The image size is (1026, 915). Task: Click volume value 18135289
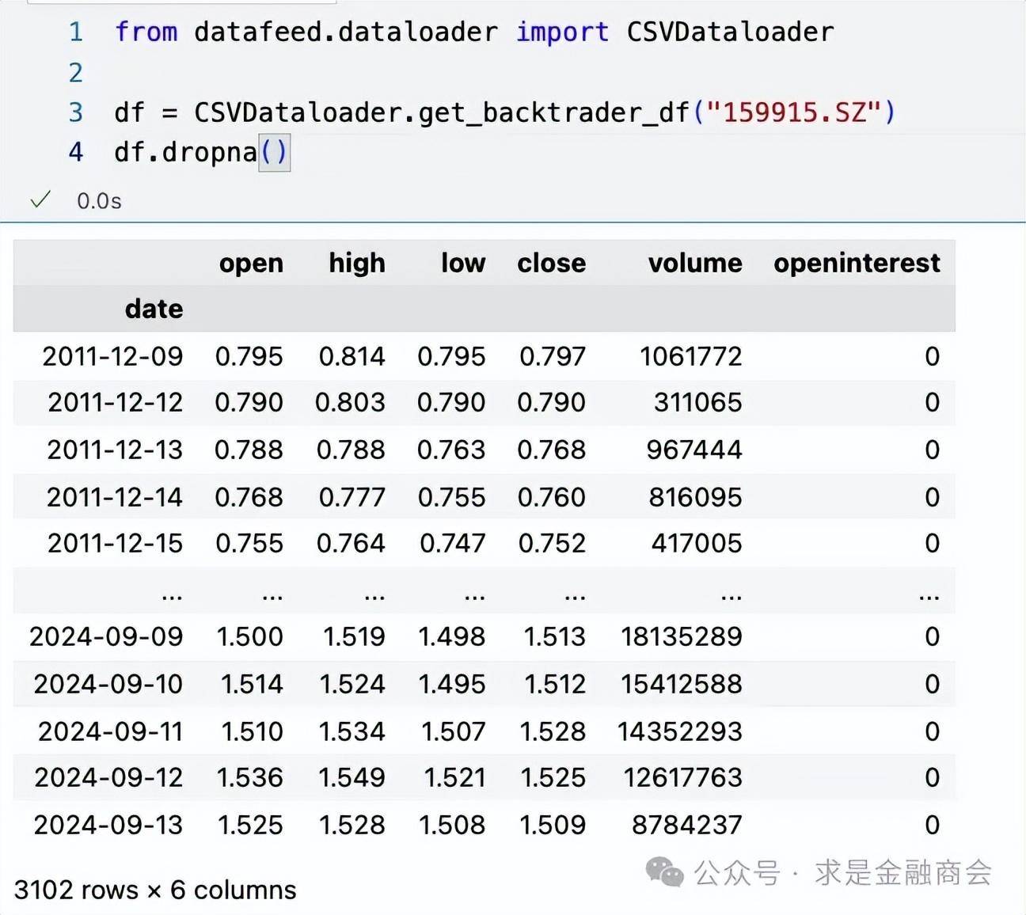(682, 636)
